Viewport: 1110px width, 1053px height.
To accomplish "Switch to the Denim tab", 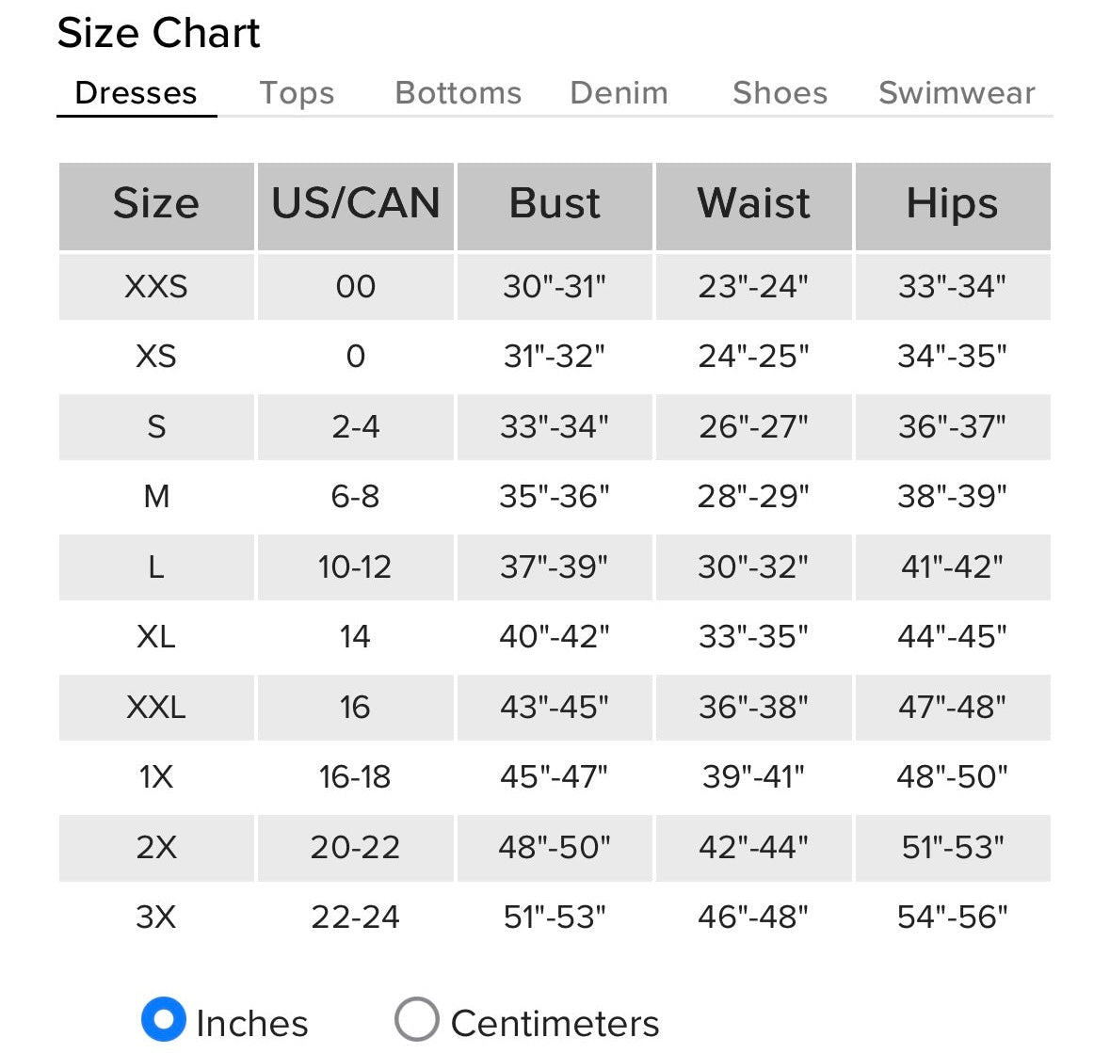I will pos(619,93).
